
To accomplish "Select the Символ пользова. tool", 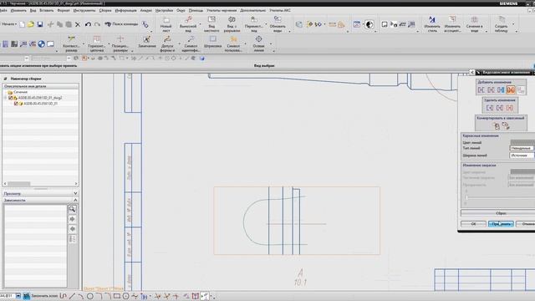I will (x=233, y=44).
